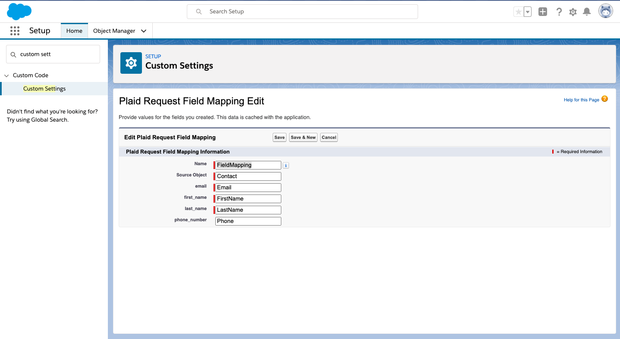Click the quick find magnifier icon

pyautogui.click(x=13, y=54)
